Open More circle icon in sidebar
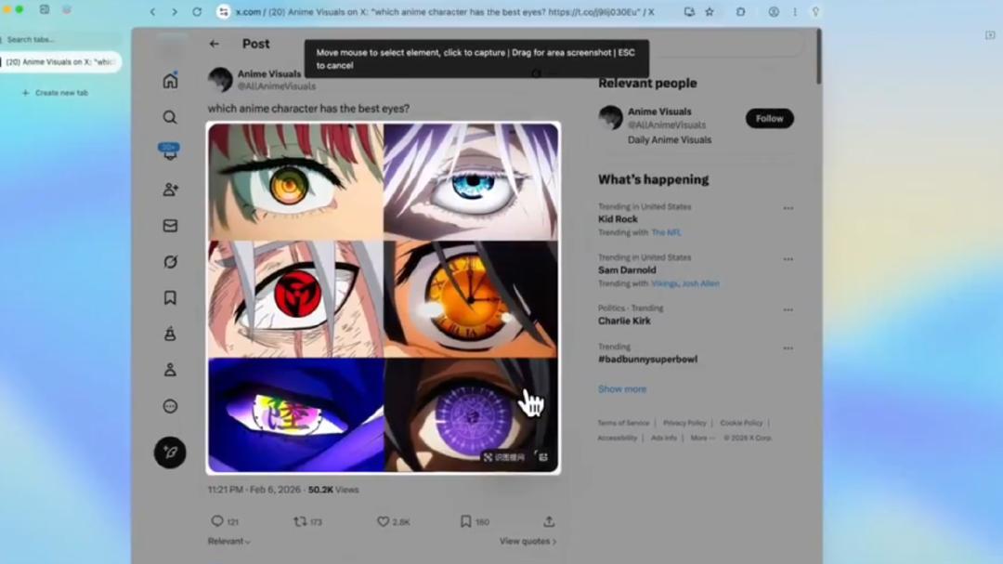Image resolution: width=1003 pixels, height=564 pixels. [x=170, y=406]
